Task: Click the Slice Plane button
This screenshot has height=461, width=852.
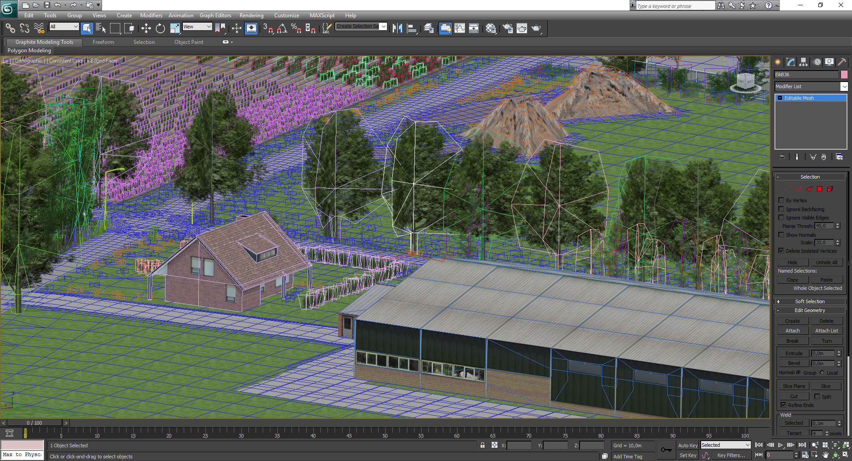Action: pos(793,386)
